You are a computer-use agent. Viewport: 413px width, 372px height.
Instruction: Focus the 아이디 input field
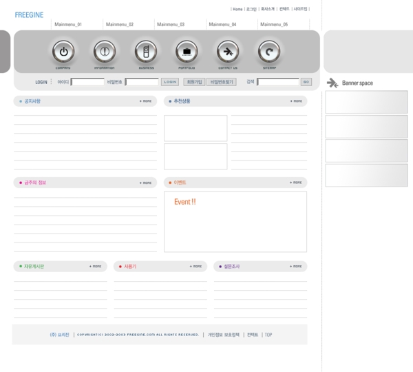coord(87,82)
